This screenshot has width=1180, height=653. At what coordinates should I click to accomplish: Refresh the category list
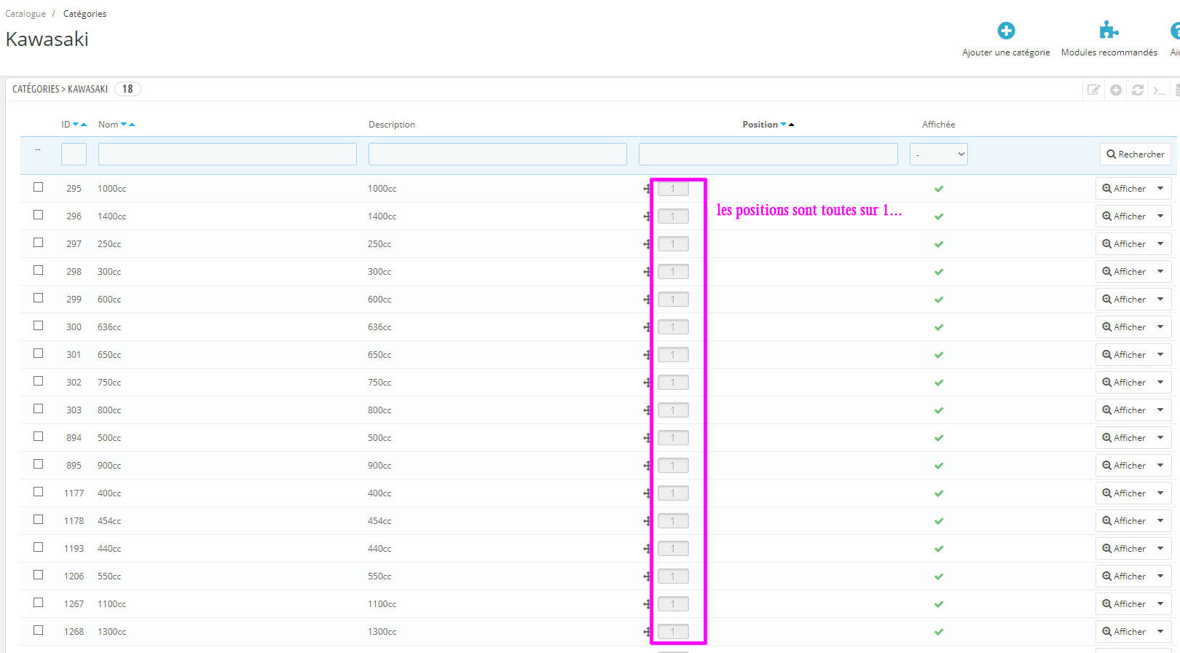(x=1138, y=90)
